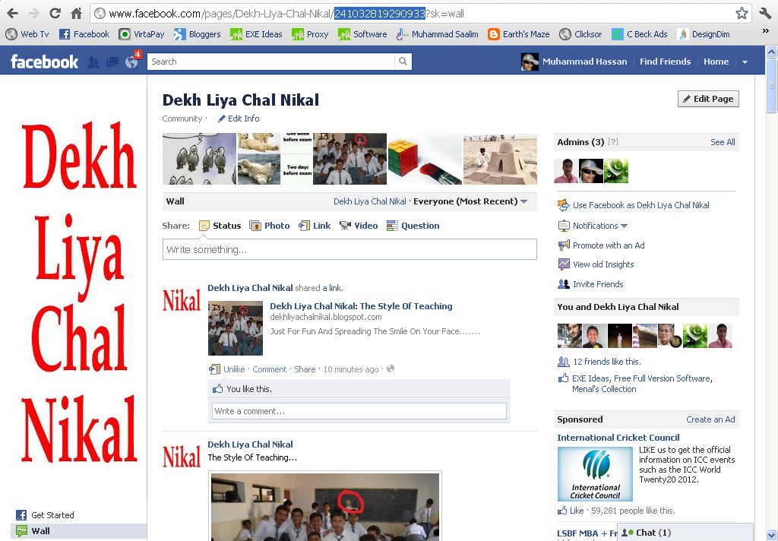
Task: Select the Status share tab
Action: (x=220, y=226)
